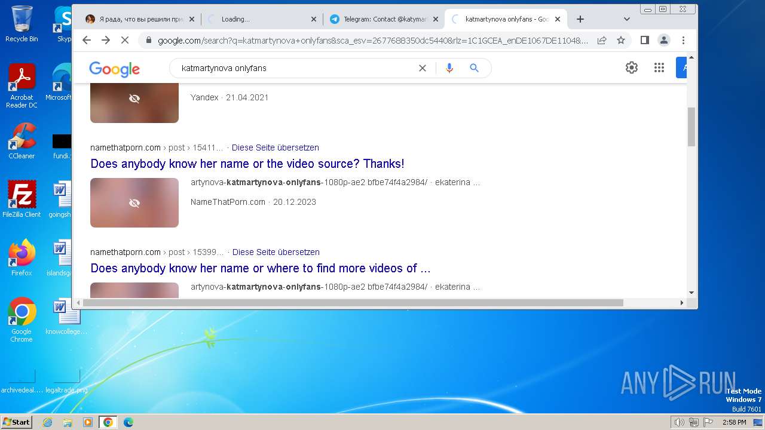
Task: Click the horizontal page scrollbar
Action: [353, 303]
